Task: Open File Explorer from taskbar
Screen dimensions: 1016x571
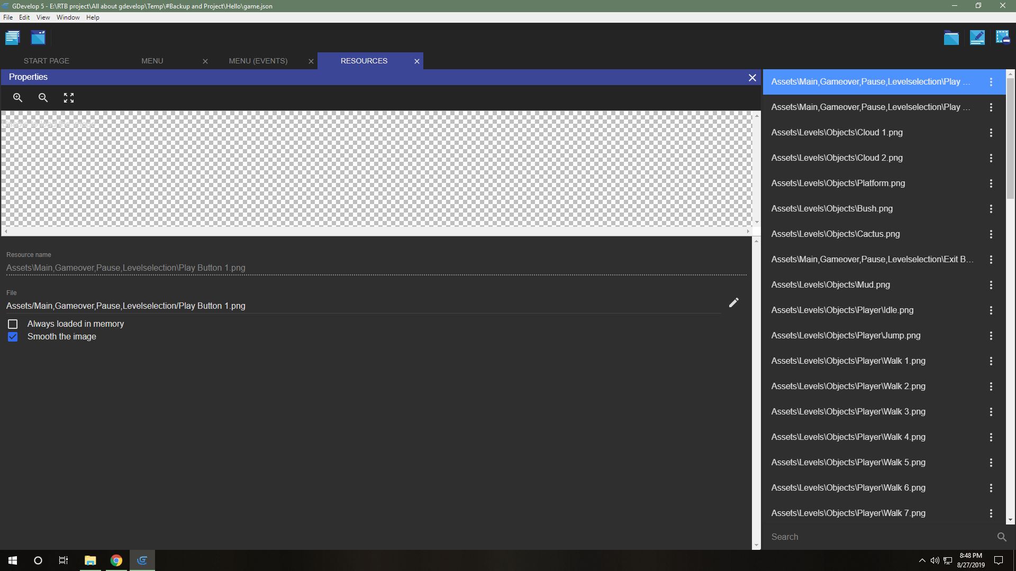Action: 90,560
